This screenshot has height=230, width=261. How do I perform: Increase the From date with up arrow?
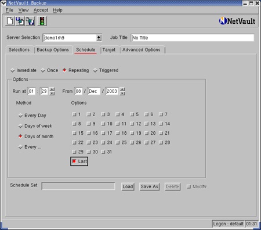pyautogui.click(x=122, y=89)
